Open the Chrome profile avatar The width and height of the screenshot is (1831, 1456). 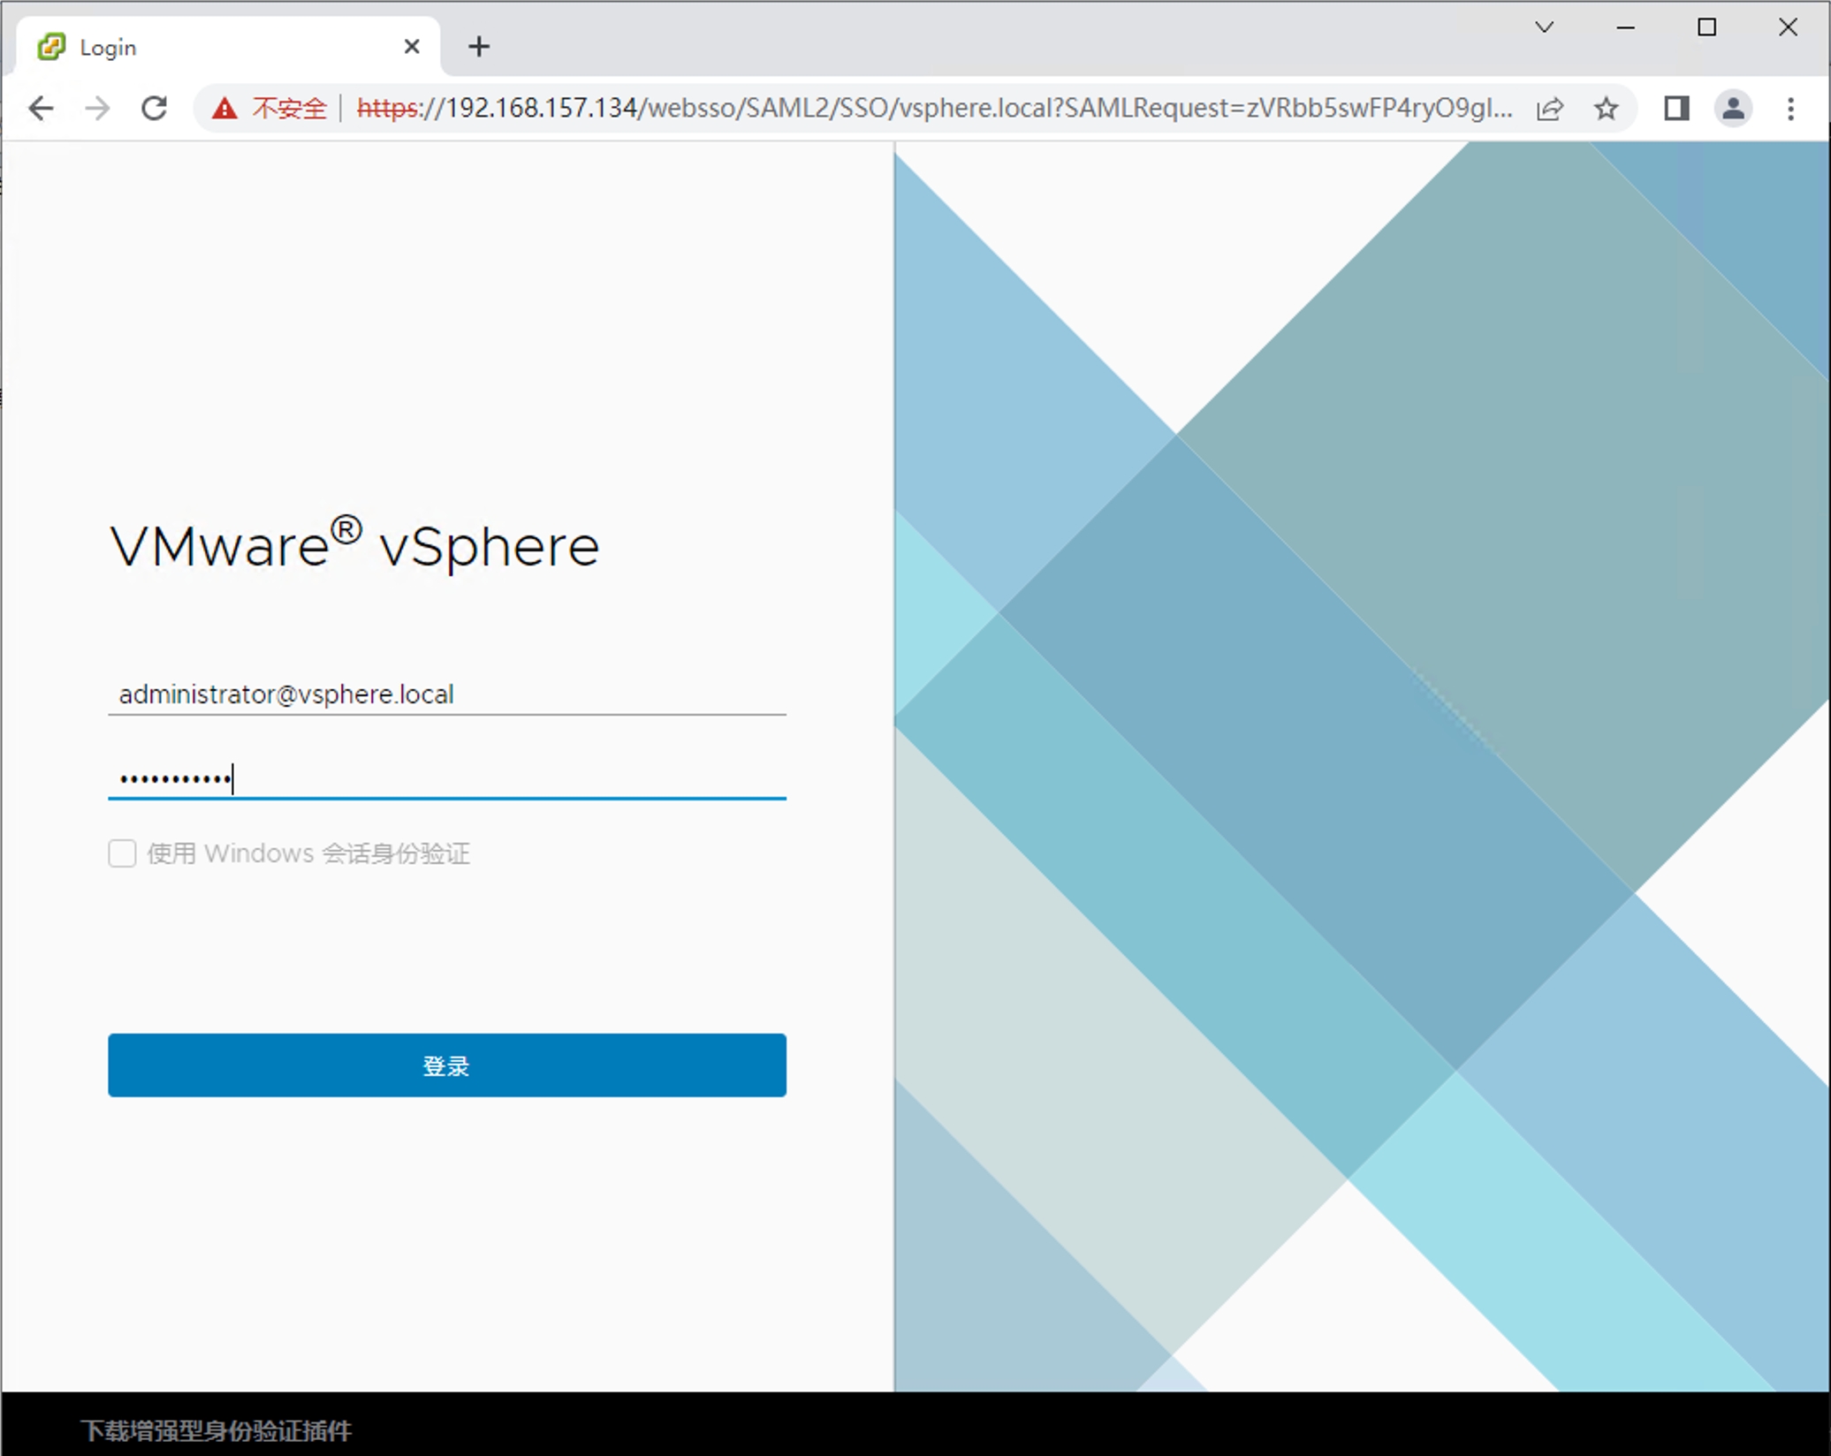pos(1733,108)
